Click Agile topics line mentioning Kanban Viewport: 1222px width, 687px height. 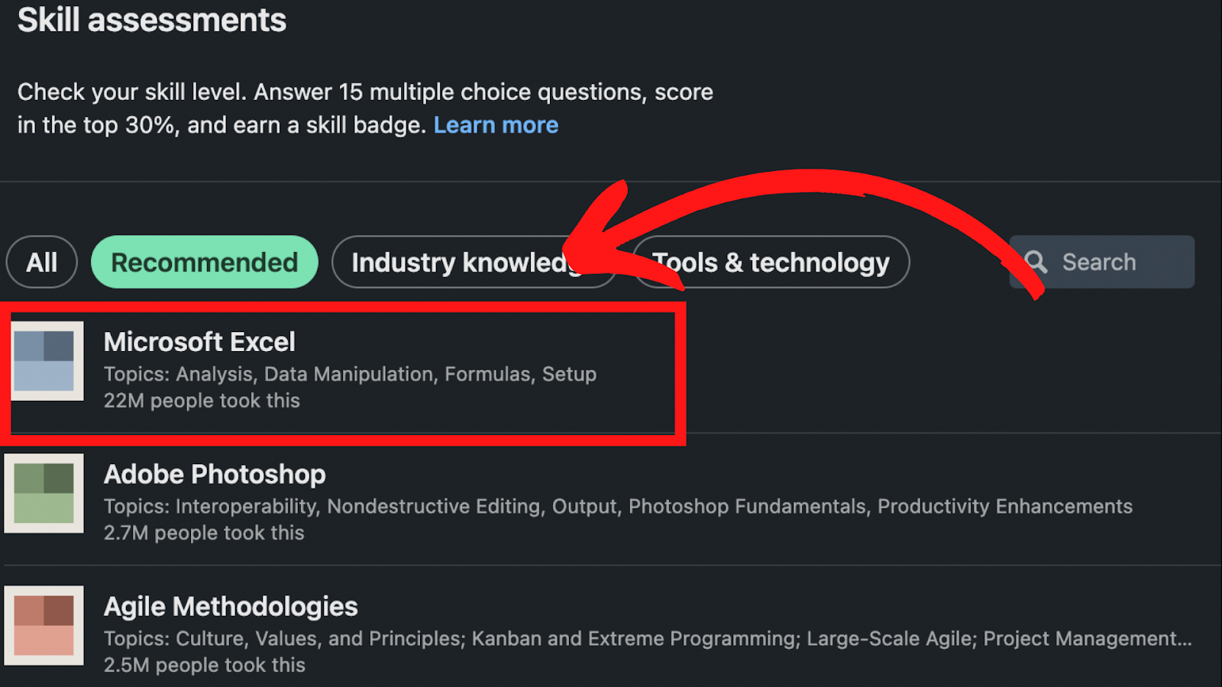click(x=648, y=638)
